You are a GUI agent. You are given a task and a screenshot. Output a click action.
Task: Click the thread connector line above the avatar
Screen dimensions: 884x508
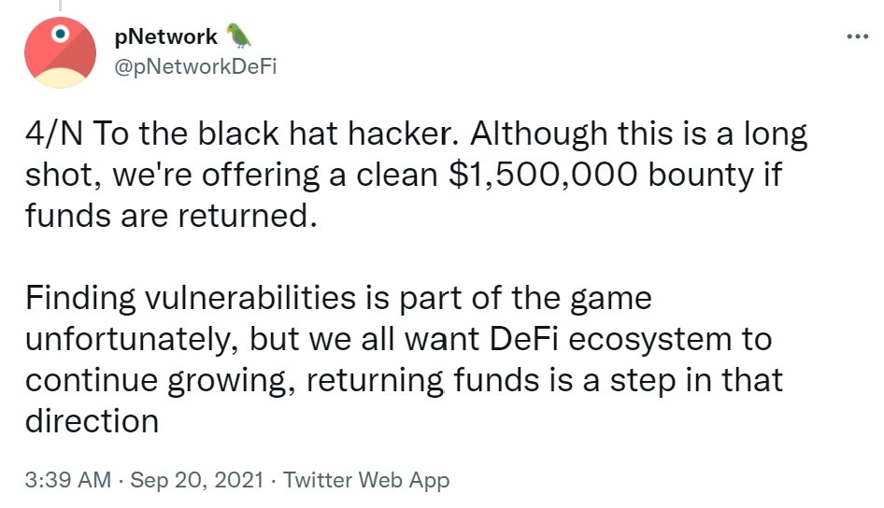pyautogui.click(x=60, y=5)
